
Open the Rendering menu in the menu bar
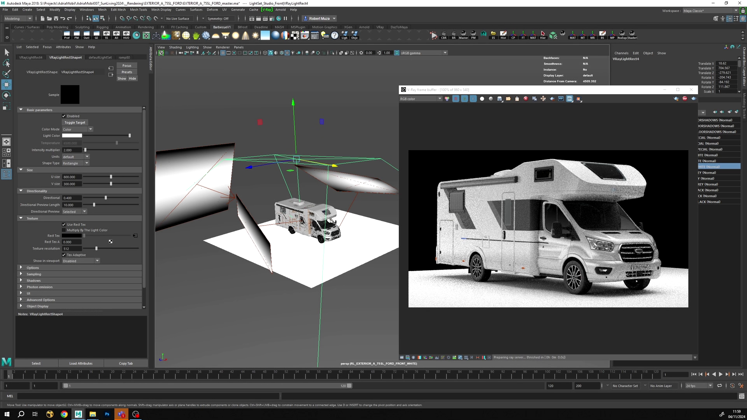click(146, 27)
